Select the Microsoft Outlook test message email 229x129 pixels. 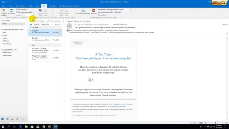click(45, 50)
